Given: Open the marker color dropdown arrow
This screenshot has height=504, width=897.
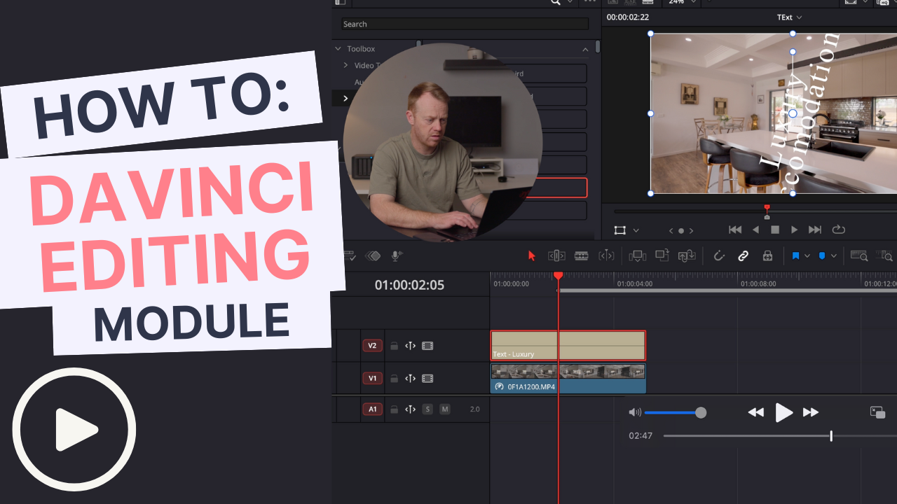Looking at the screenshot, I should 834,256.
